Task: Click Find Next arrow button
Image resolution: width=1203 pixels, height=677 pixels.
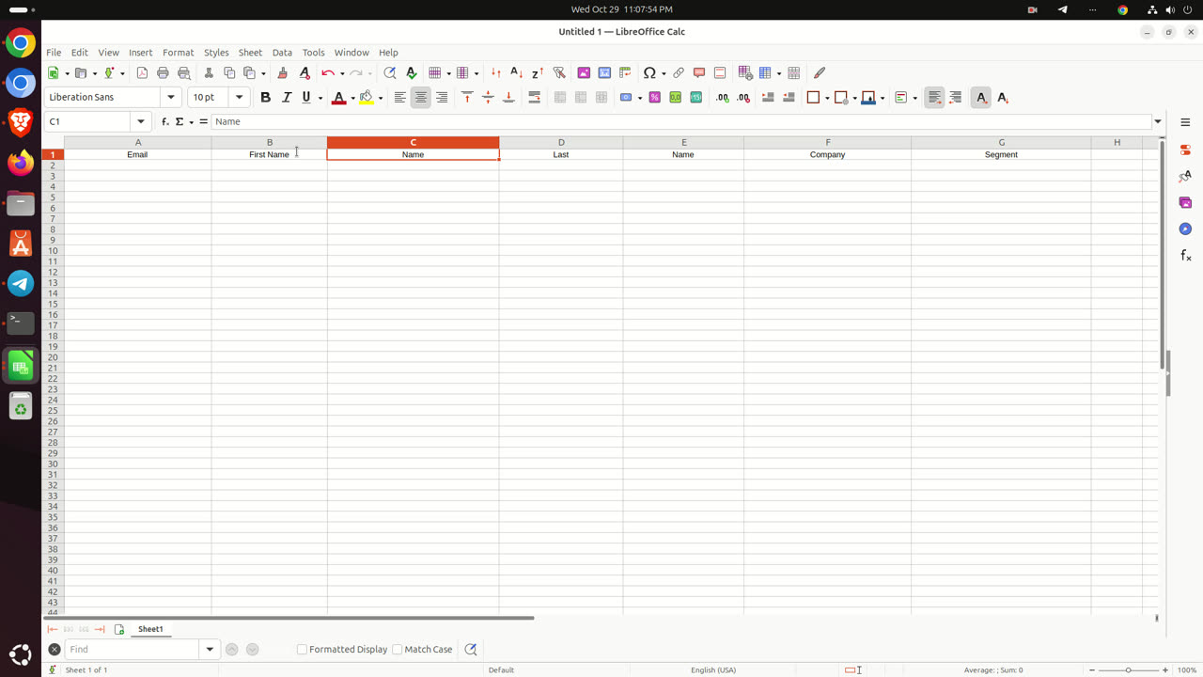Action: pyautogui.click(x=252, y=649)
